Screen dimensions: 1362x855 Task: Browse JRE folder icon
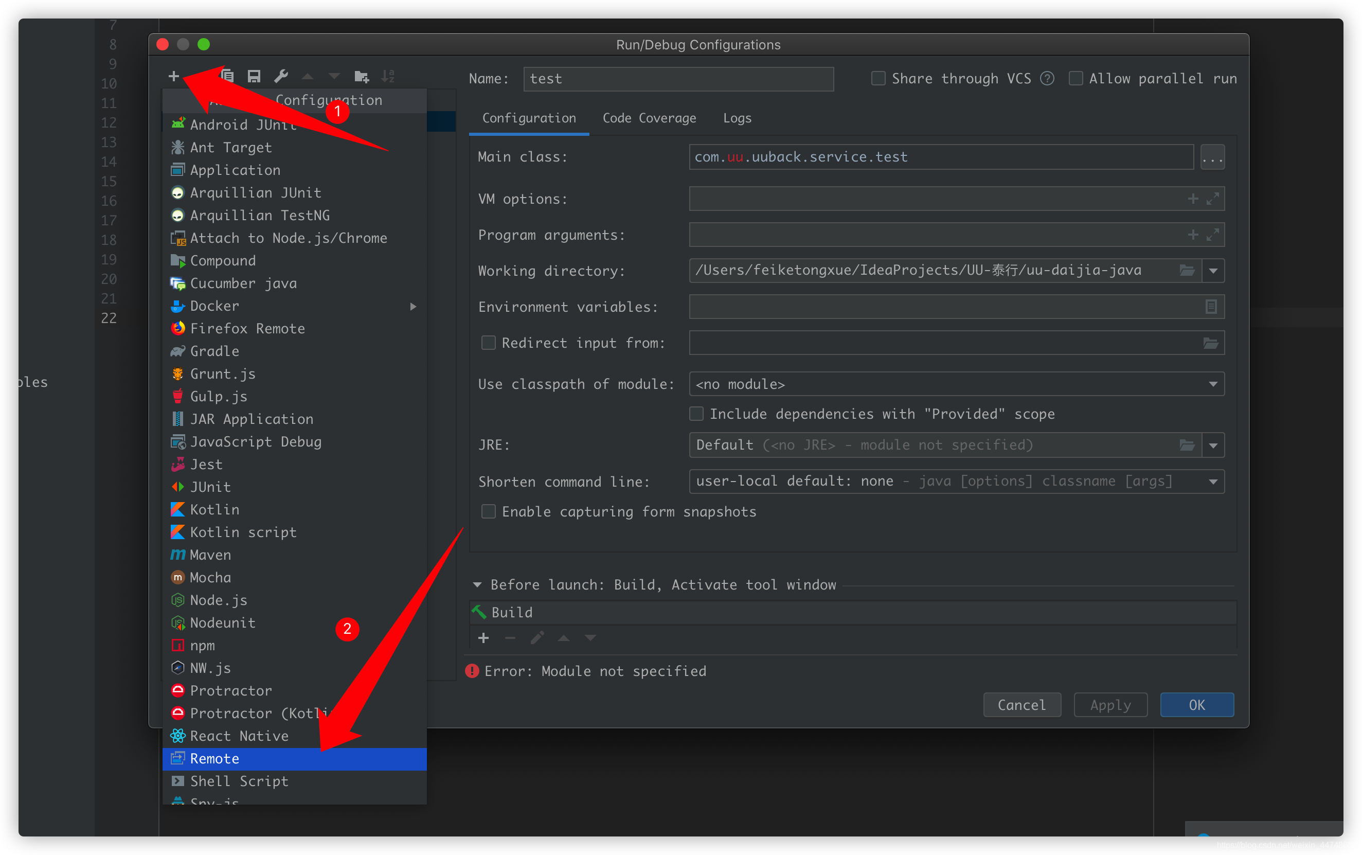[x=1187, y=445]
